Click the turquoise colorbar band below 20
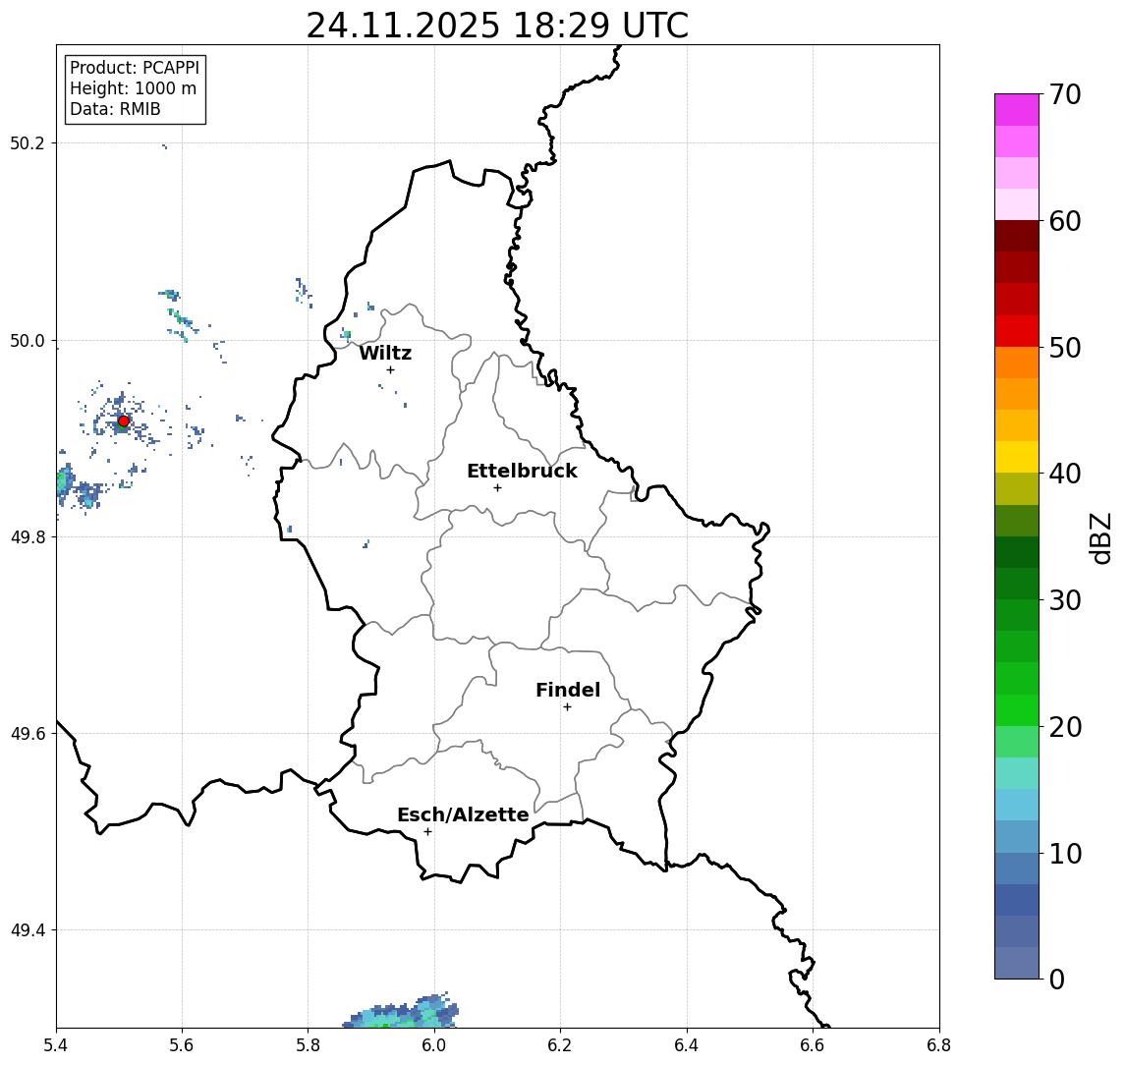The height and width of the screenshot is (1065, 1125). pos(1017,773)
